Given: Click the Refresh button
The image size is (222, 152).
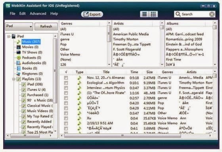Looking at the screenshot, I should [x=46, y=27].
